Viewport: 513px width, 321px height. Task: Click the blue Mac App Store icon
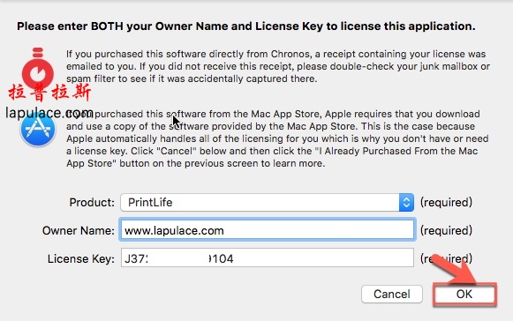pyautogui.click(x=38, y=128)
